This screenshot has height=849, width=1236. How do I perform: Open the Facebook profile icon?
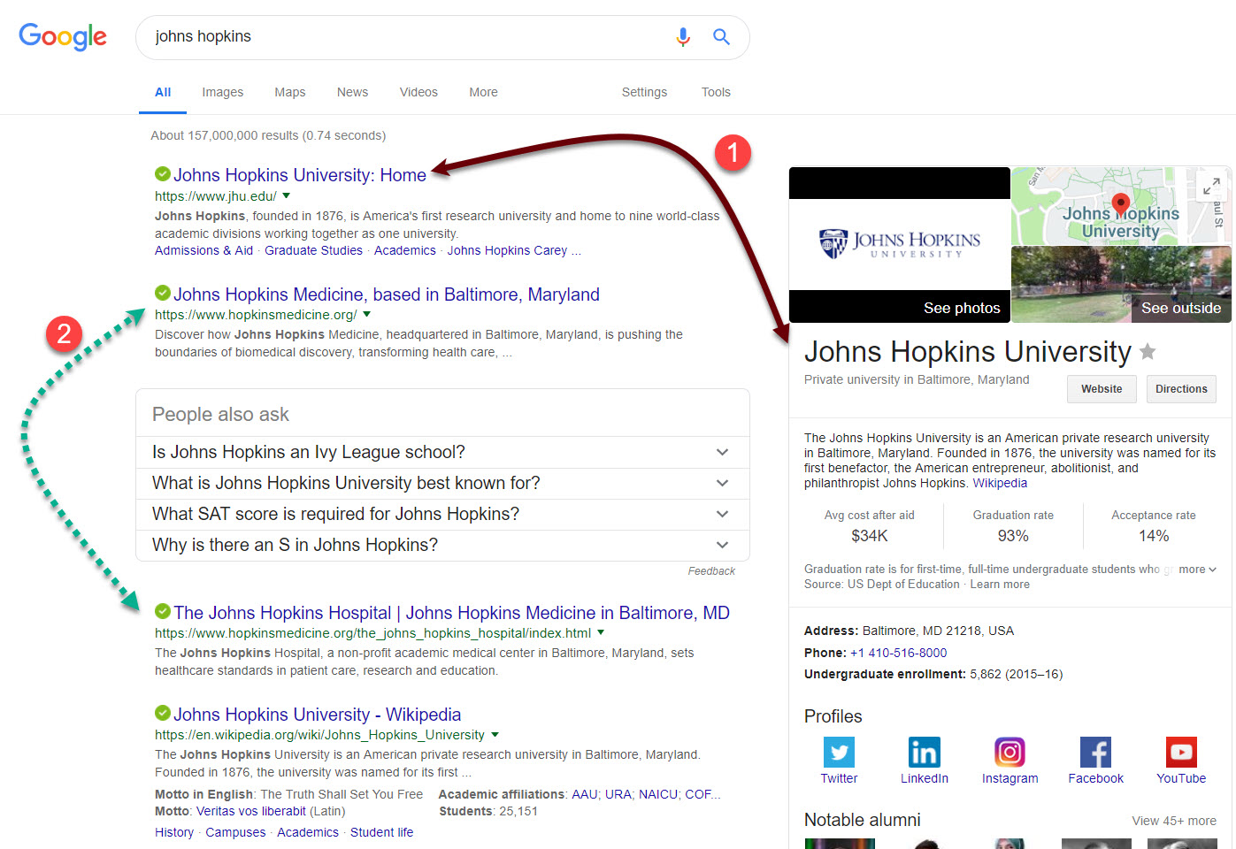1095,753
